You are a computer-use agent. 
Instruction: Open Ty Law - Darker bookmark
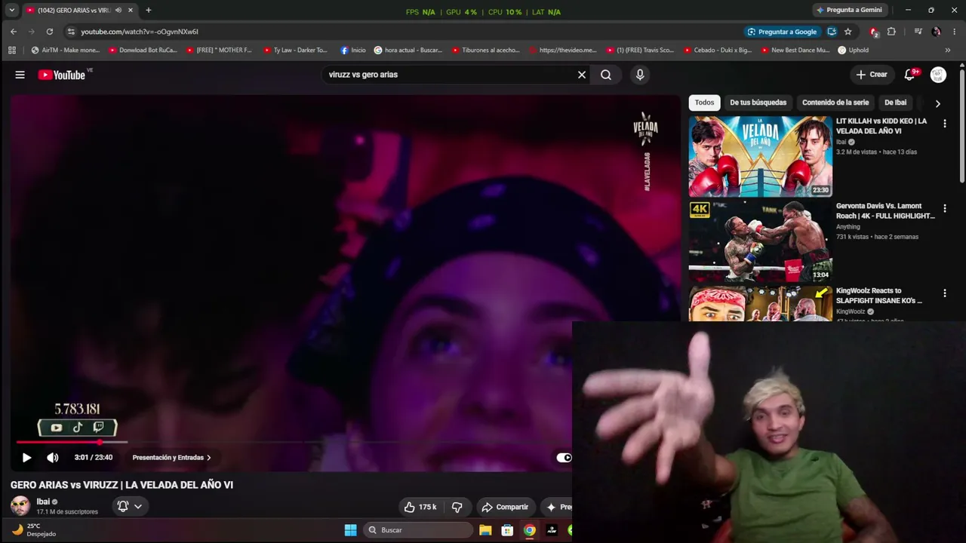tap(296, 51)
